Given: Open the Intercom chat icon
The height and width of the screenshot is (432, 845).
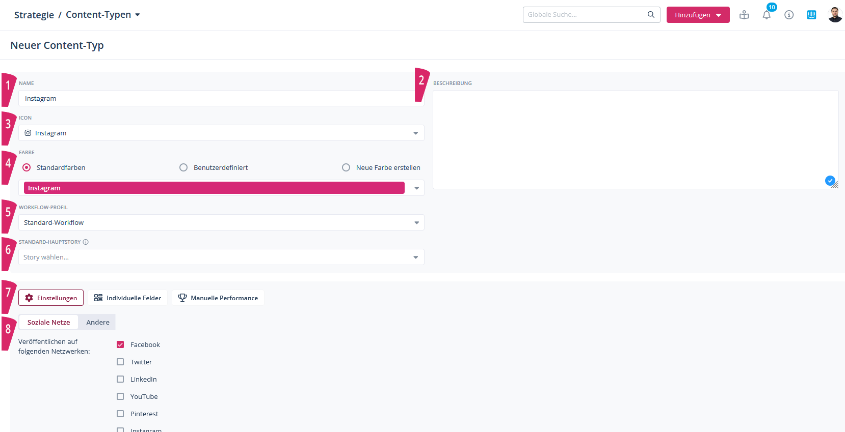Looking at the screenshot, I should pos(811,15).
